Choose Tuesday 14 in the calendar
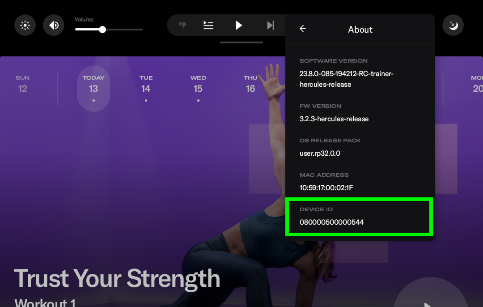The width and height of the screenshot is (483, 307). 146,84
